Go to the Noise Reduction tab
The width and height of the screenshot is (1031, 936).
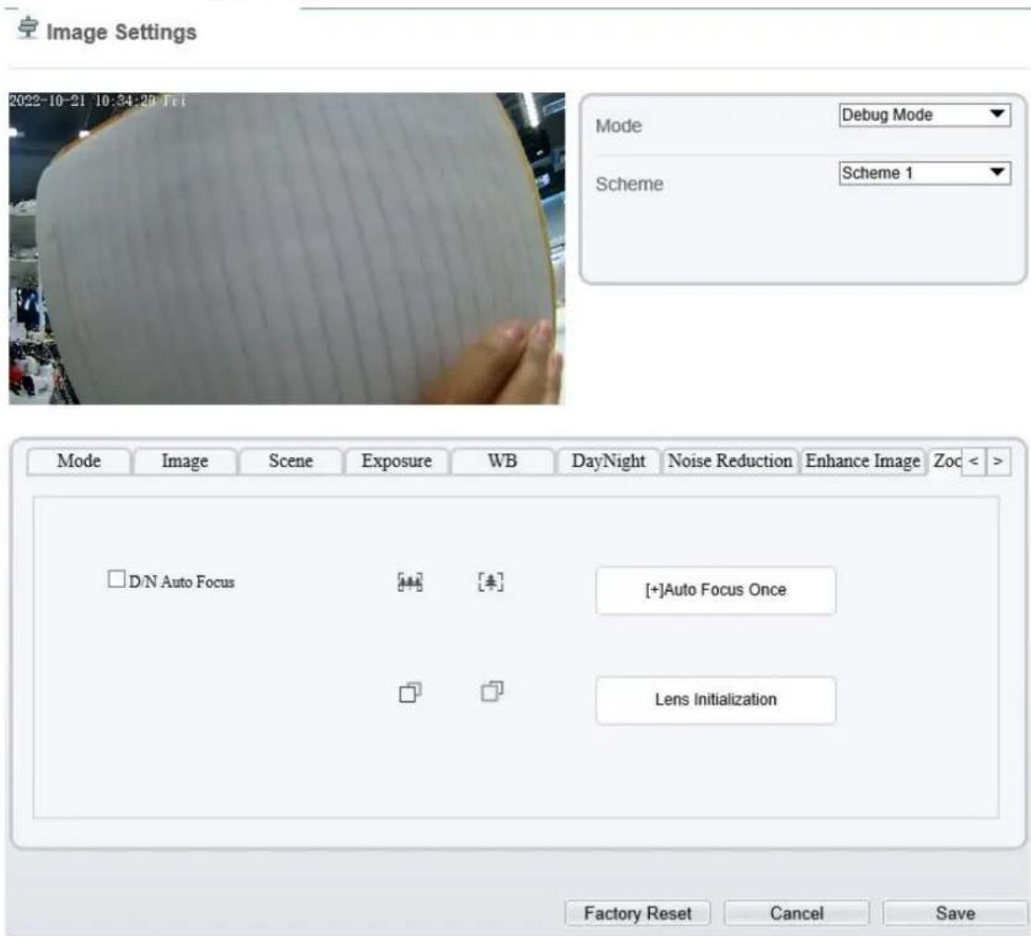click(730, 462)
